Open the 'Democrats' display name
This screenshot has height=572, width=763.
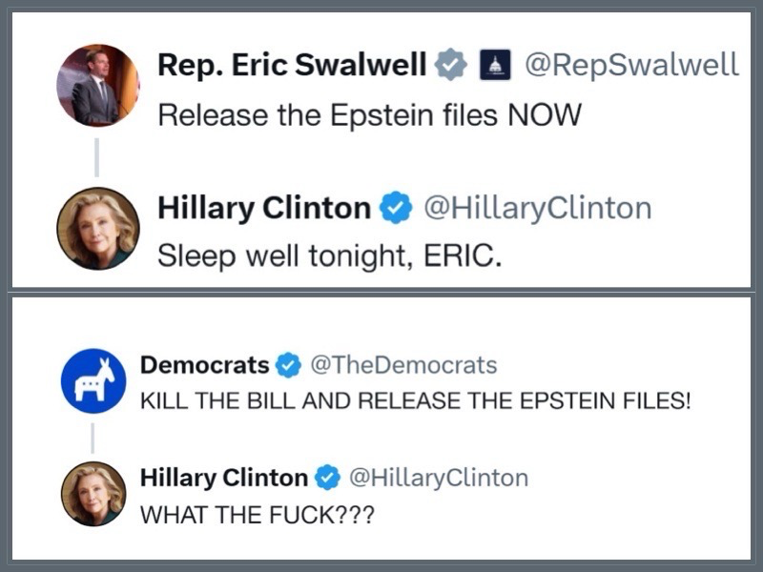pyautogui.click(x=204, y=365)
